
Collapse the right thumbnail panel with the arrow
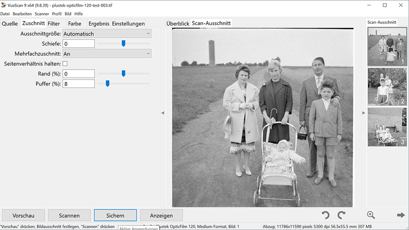[363, 113]
